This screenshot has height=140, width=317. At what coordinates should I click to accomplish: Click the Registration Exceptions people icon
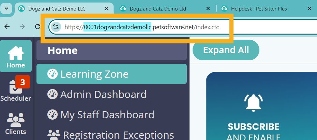pos(54,134)
